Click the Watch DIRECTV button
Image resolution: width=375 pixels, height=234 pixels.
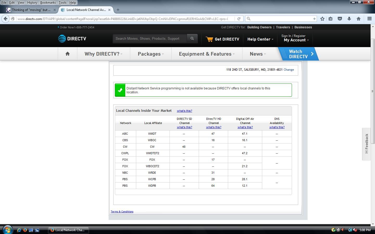point(298,54)
